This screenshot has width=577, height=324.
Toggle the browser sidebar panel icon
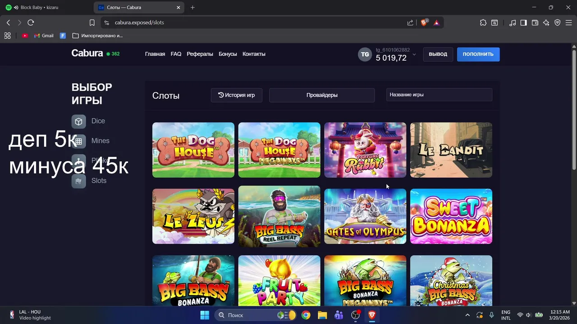[x=523, y=22]
